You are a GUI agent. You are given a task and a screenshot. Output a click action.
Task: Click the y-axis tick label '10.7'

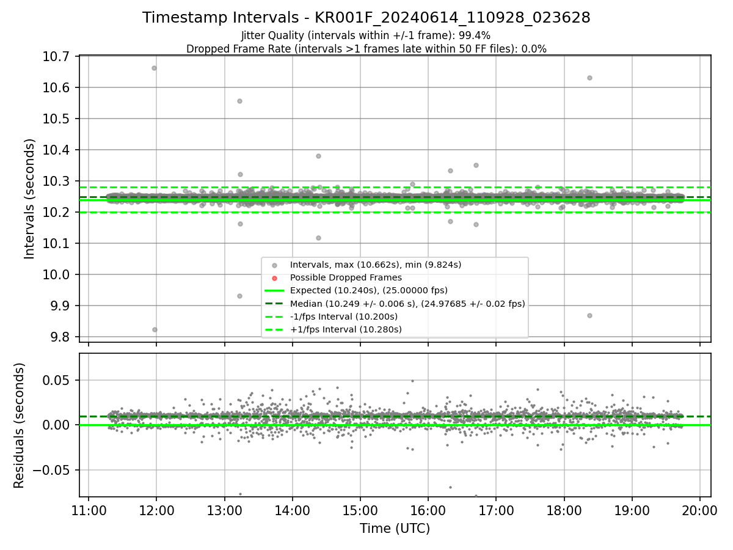tap(57, 56)
